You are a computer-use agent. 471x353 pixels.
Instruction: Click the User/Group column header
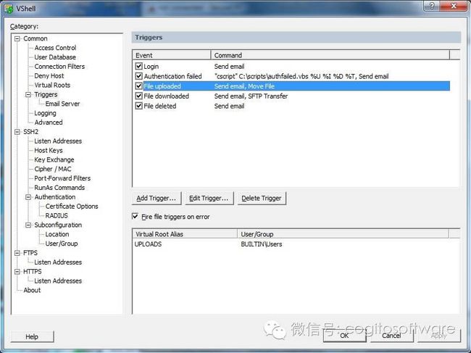click(343, 233)
